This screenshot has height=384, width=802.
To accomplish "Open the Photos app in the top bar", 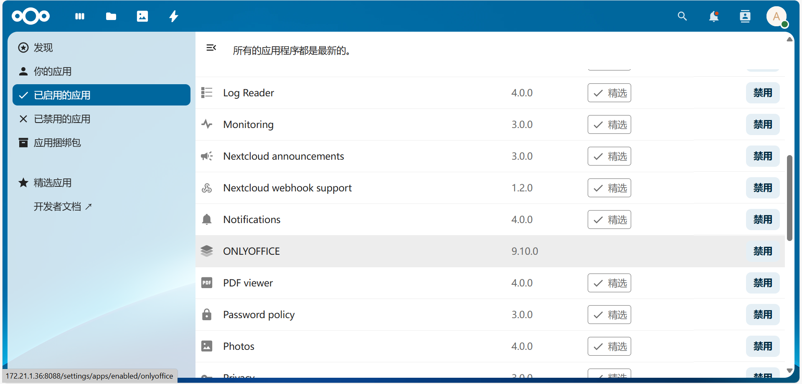I will pos(142,16).
